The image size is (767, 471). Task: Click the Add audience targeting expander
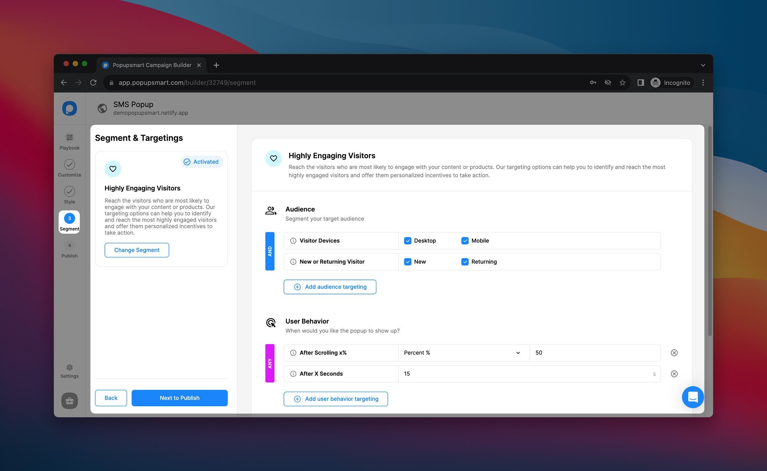pyautogui.click(x=330, y=287)
